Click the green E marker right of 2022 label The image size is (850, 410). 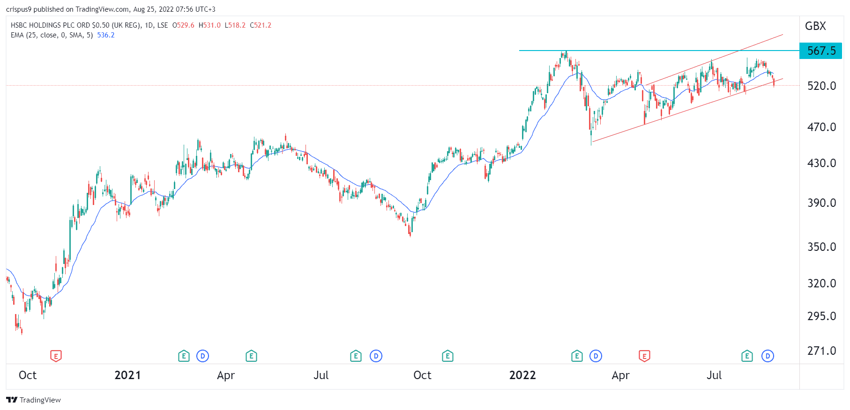click(577, 356)
